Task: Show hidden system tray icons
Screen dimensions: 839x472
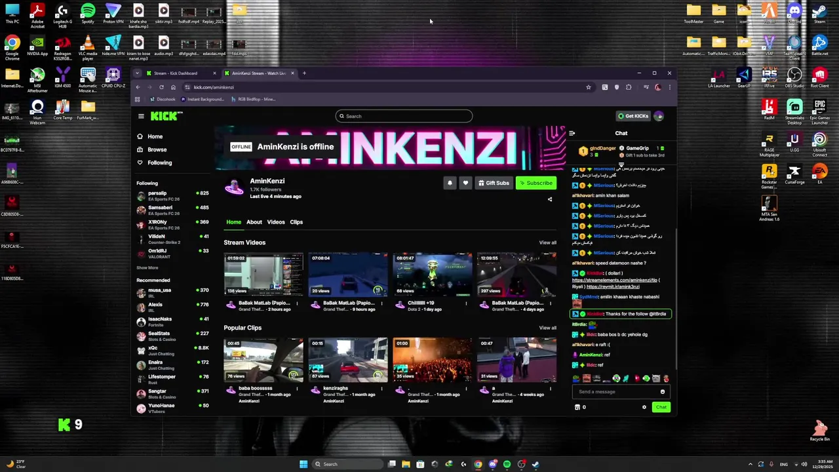Action: click(x=751, y=464)
